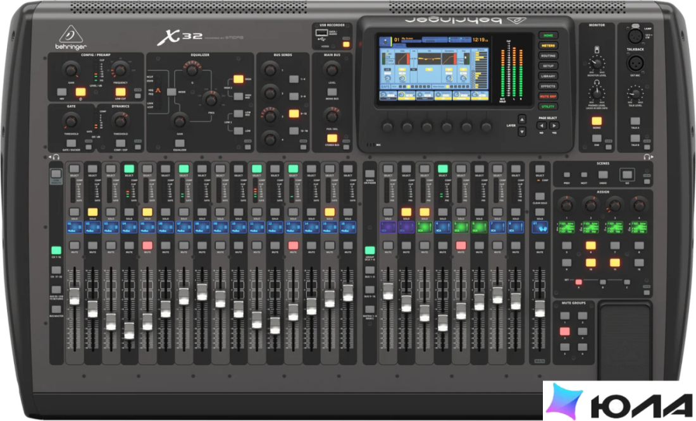The image size is (696, 421).
Task: Open the HOME screen button
Action: 548,35
